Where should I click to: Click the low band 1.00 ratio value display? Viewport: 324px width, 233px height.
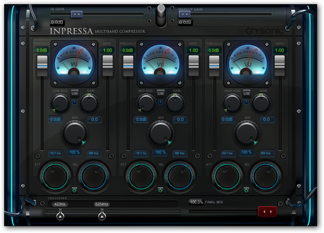click(x=108, y=50)
